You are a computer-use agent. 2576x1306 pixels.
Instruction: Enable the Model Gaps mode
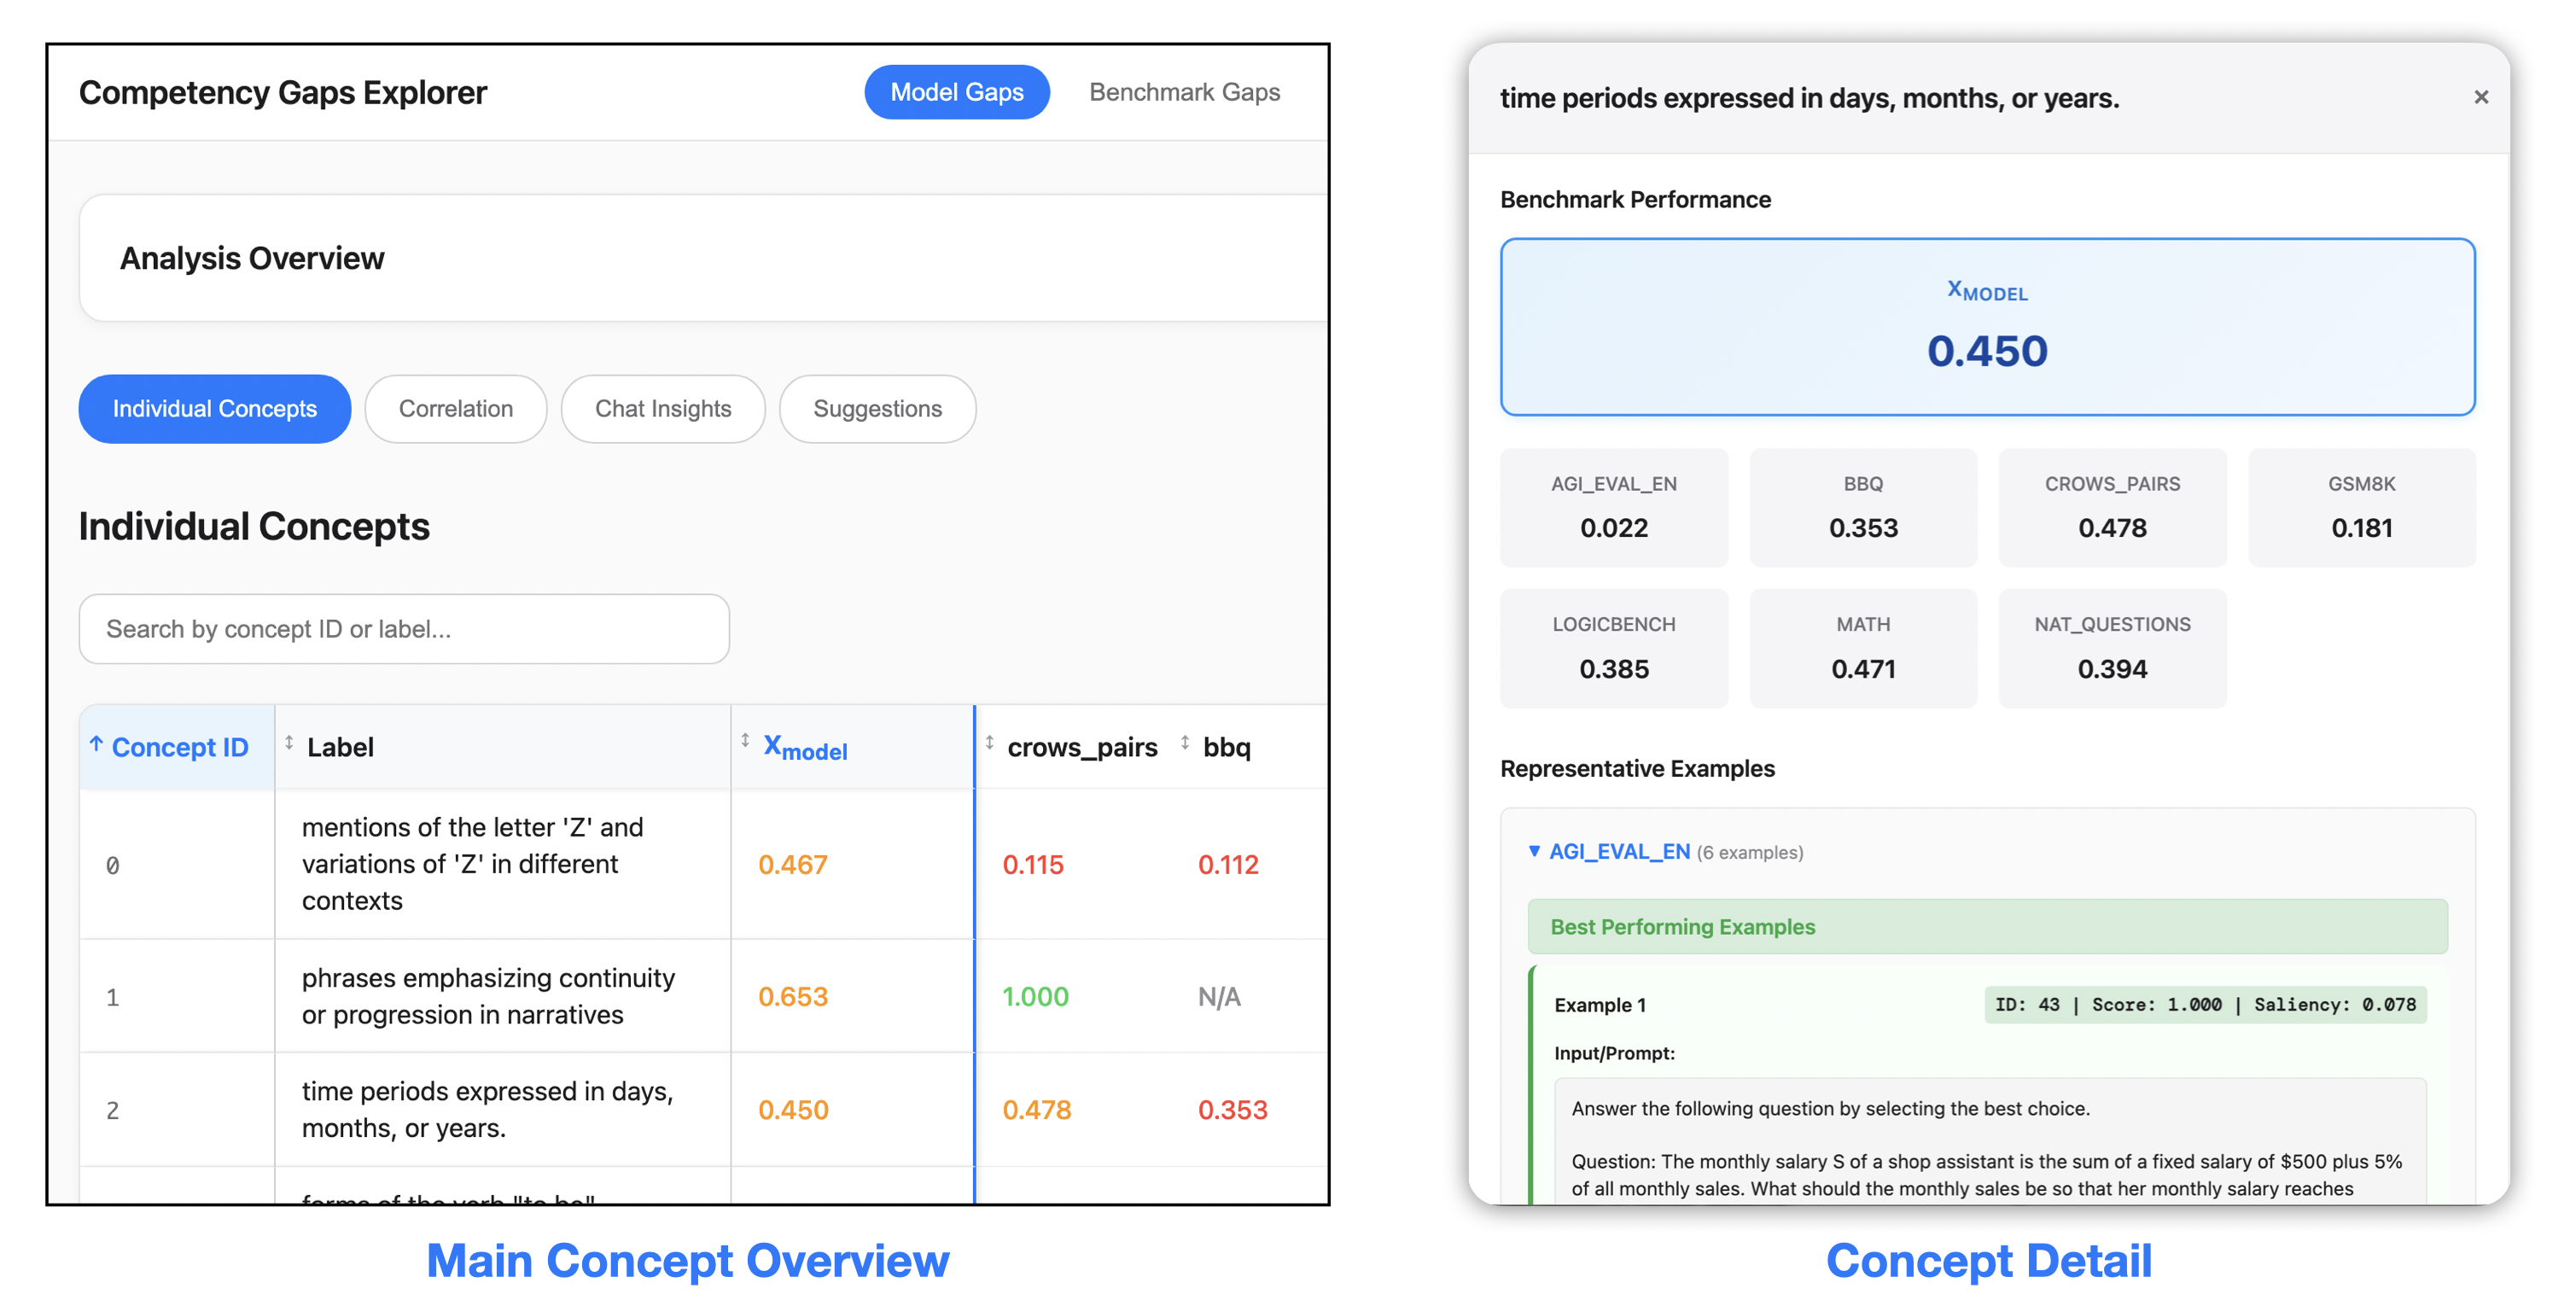click(956, 91)
